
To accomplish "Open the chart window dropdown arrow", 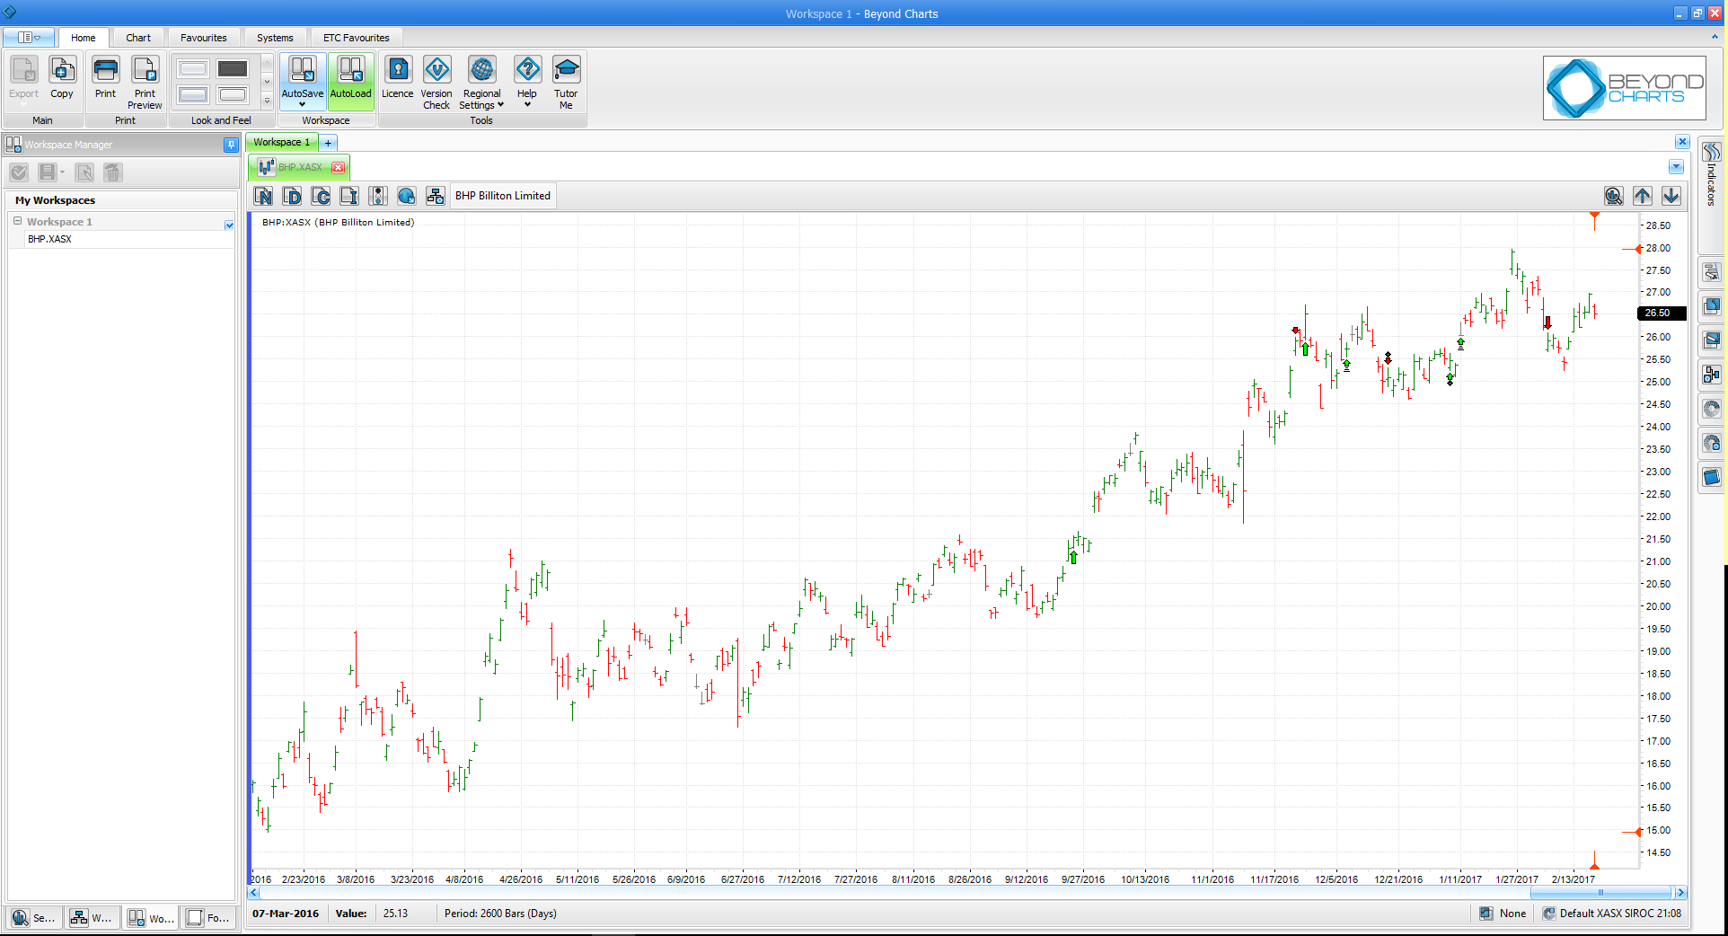I will point(1676,167).
